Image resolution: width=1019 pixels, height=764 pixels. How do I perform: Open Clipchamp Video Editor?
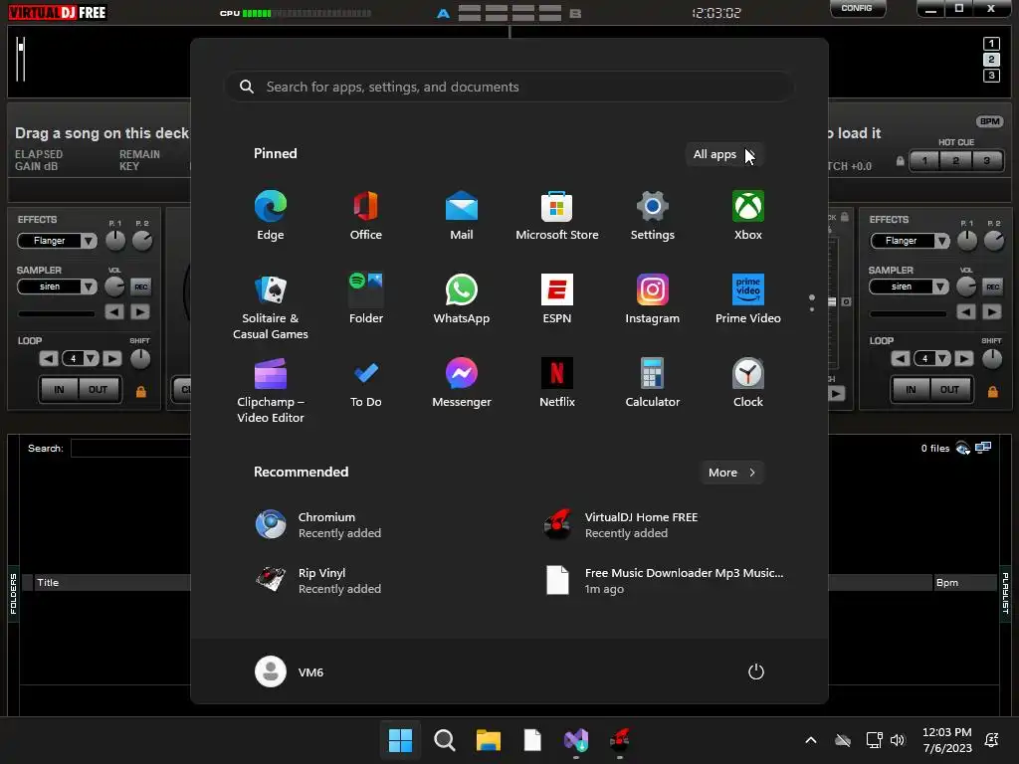coord(271,390)
